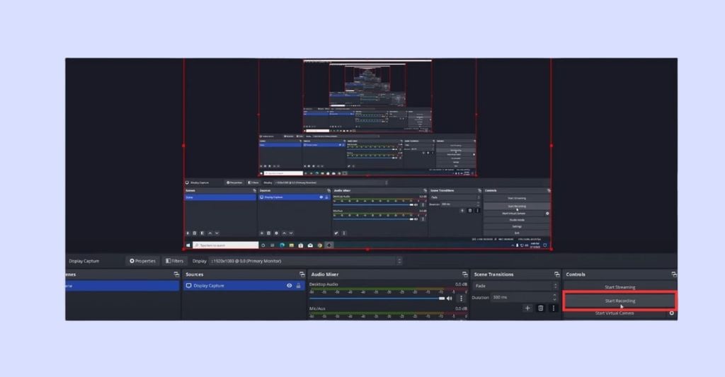
Task: Click the Mic/Aux channel label
Action: tap(317, 308)
